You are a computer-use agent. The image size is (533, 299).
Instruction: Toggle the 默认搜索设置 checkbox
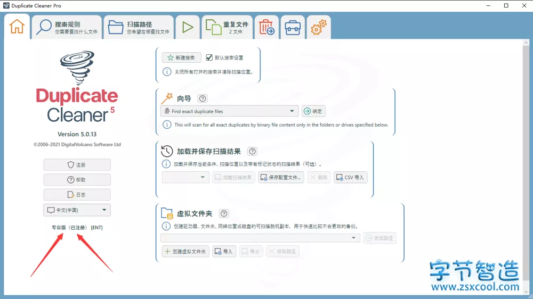pos(209,57)
